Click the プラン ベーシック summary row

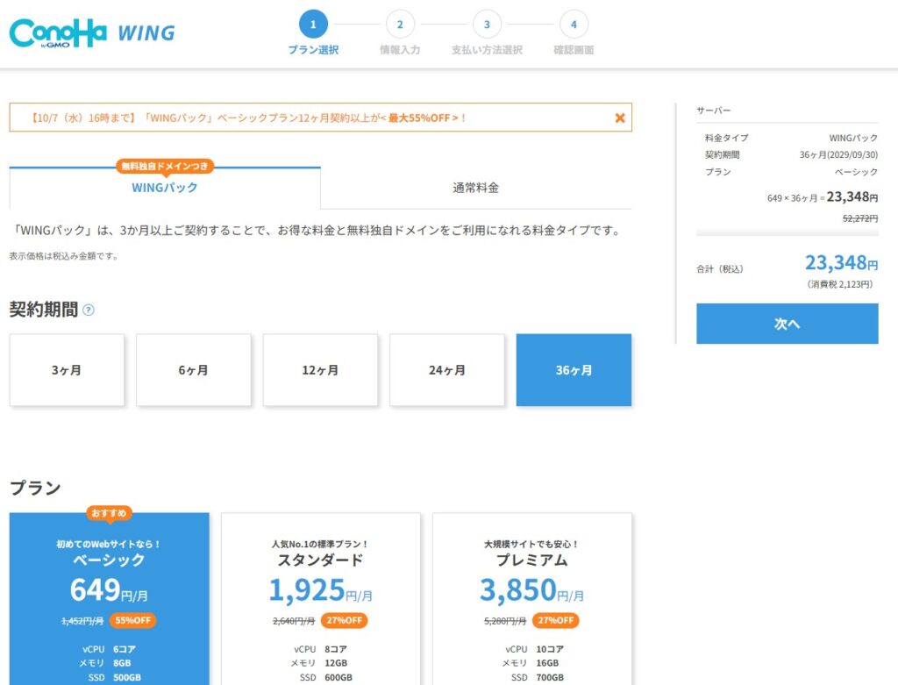click(x=791, y=172)
